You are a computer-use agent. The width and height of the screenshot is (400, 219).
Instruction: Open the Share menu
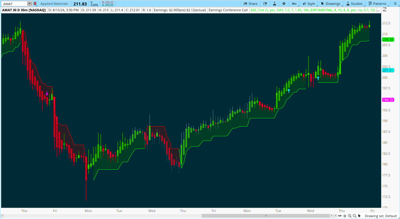pos(250,4)
